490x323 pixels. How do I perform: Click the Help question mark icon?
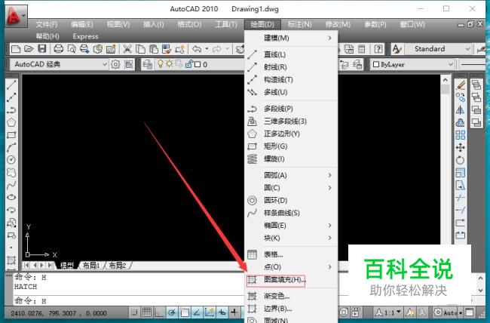[x=378, y=49]
